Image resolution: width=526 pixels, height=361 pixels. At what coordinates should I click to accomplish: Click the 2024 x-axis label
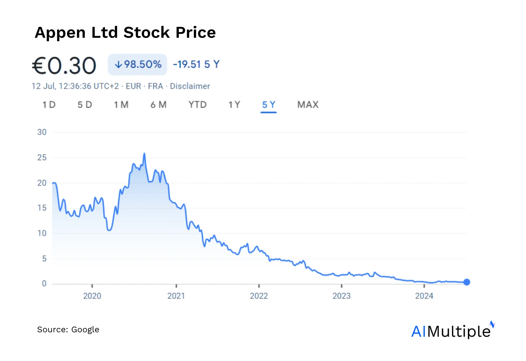point(424,296)
